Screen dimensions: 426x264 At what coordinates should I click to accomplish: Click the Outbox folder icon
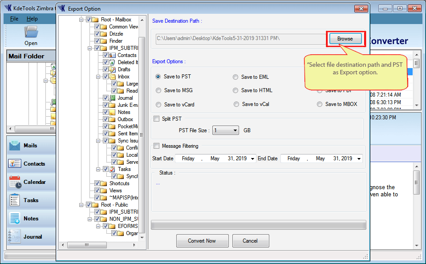[x=112, y=119]
